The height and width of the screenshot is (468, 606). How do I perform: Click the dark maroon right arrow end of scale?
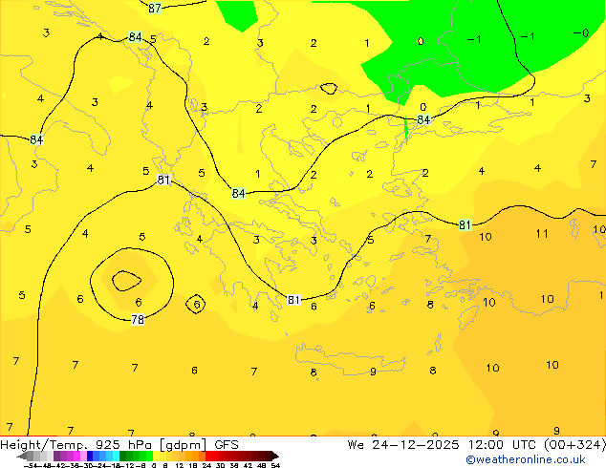pyautogui.click(x=274, y=457)
